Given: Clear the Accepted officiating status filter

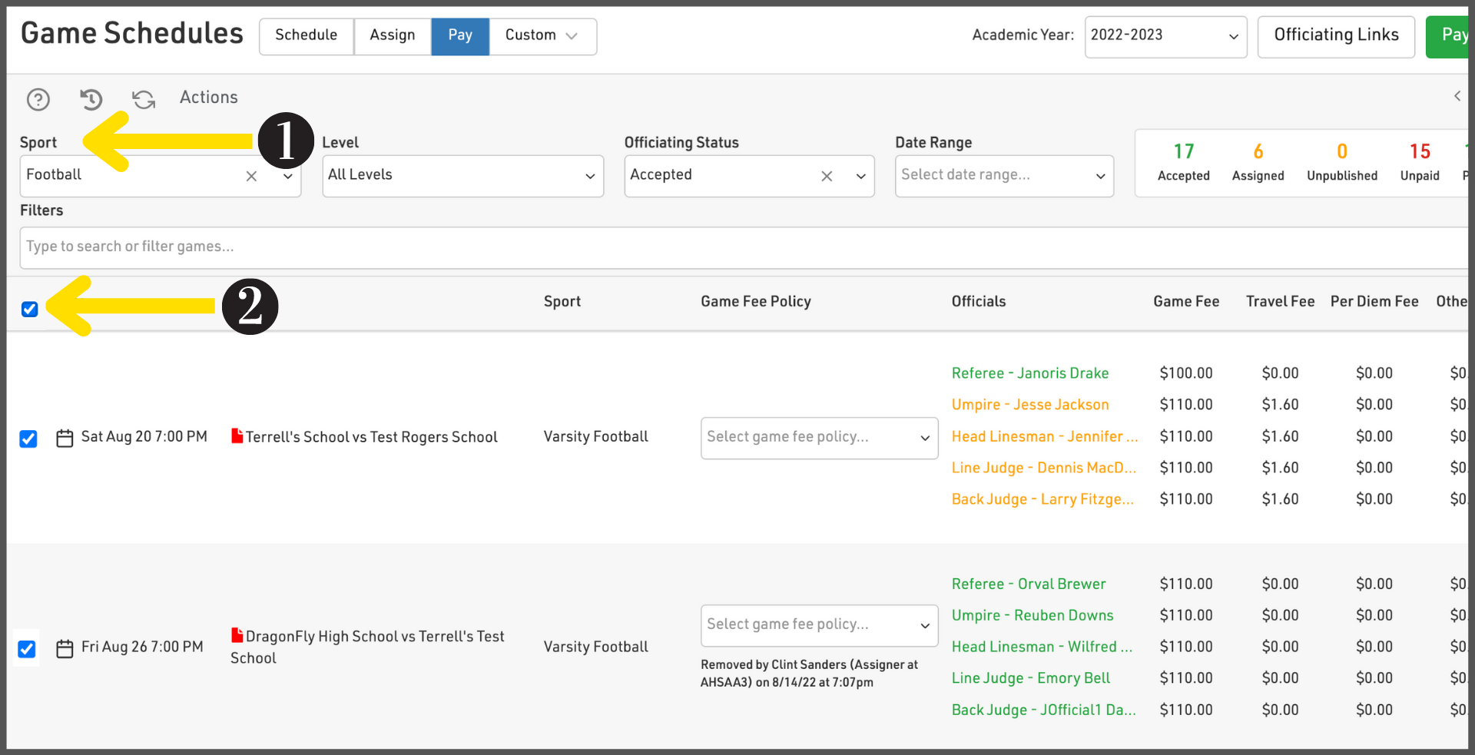Looking at the screenshot, I should point(827,176).
